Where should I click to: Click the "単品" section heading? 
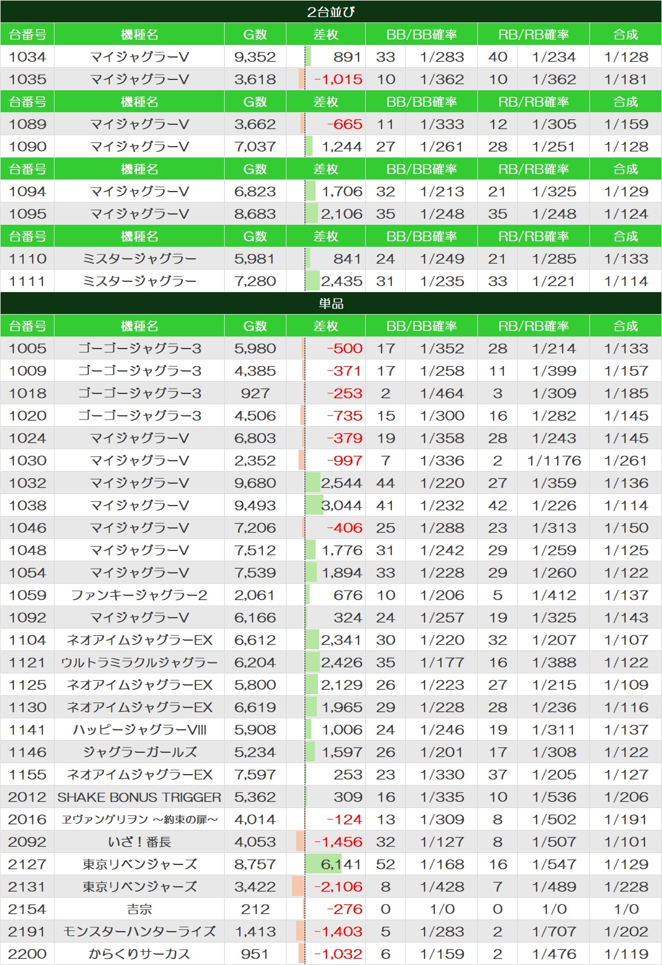click(331, 303)
